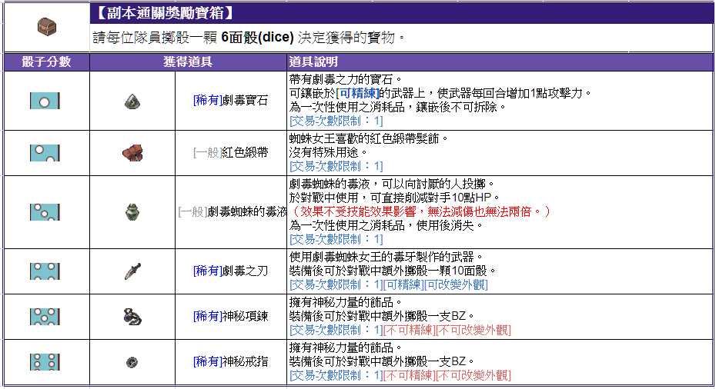Click the item name [稀有]神秘項鍊

(x=231, y=316)
